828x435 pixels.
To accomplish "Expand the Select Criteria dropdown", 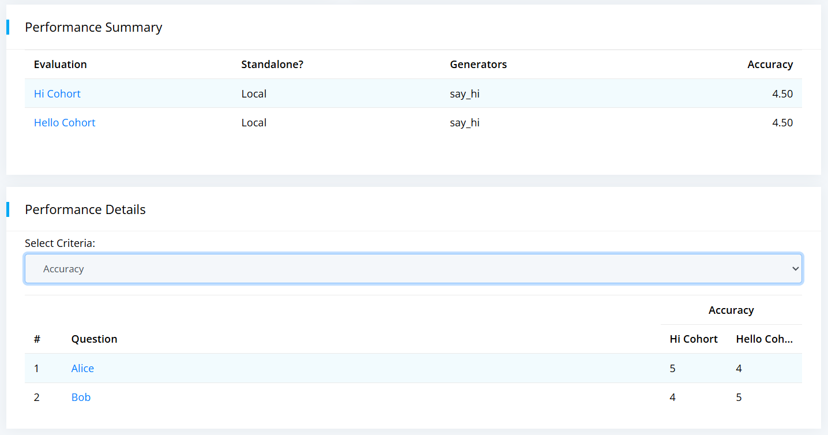I will coord(413,269).
